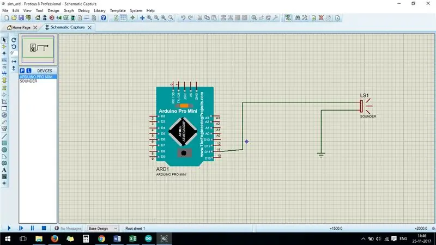The width and height of the screenshot is (436, 245).
Task: Click the Open Project folder icon
Action: 14,18
